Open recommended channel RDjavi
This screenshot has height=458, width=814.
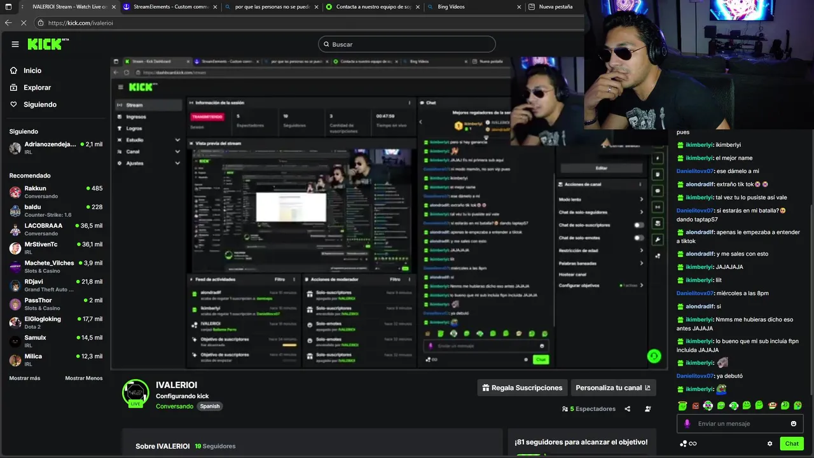tap(56, 286)
